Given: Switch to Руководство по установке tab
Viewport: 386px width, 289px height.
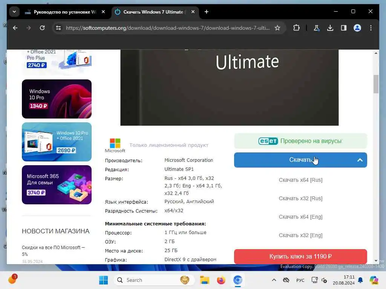Looking at the screenshot, I should 65,12.
